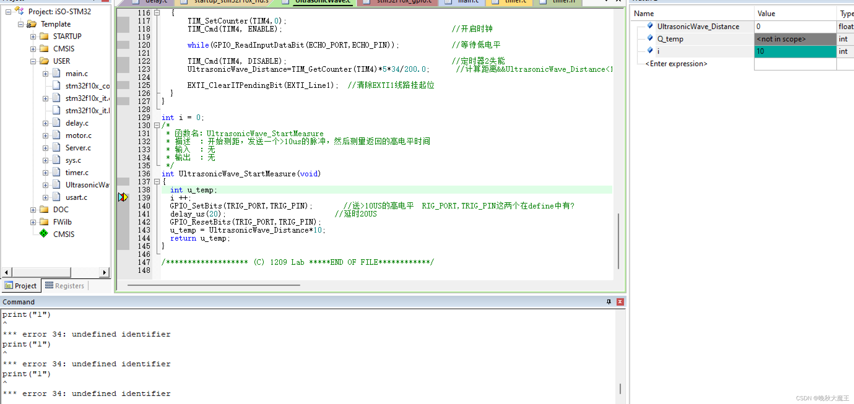Close the Command panel
854x404 pixels.
(x=620, y=302)
